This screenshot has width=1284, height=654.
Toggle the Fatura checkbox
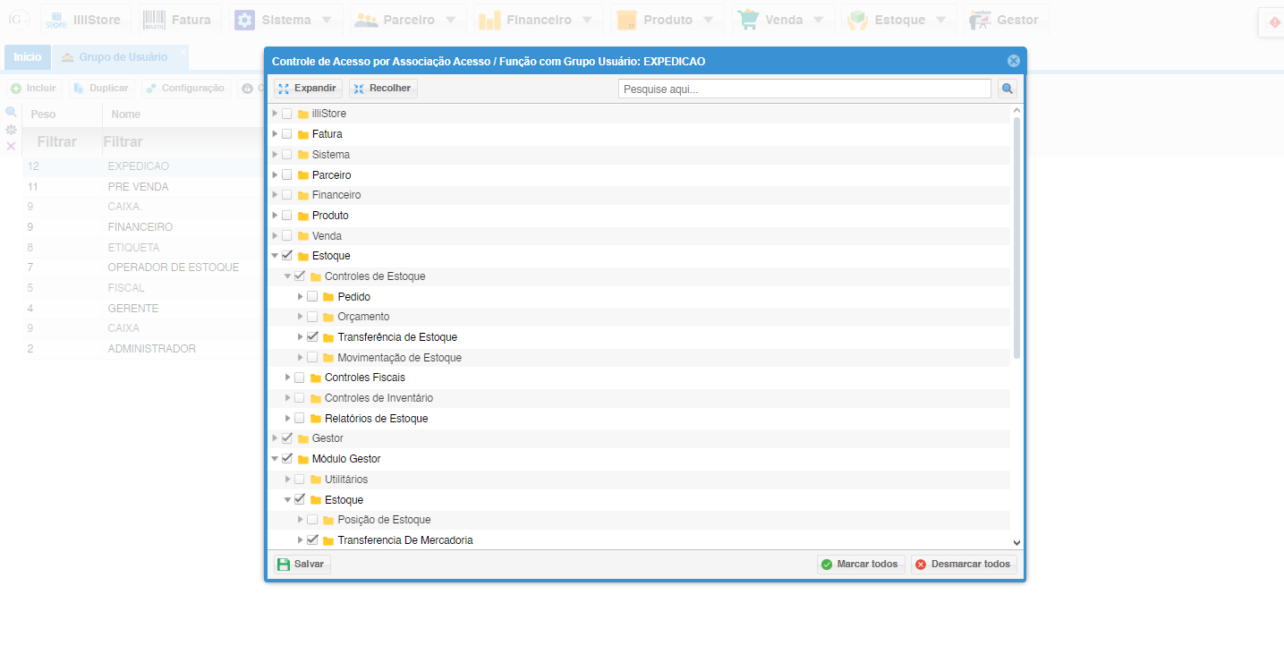287,134
